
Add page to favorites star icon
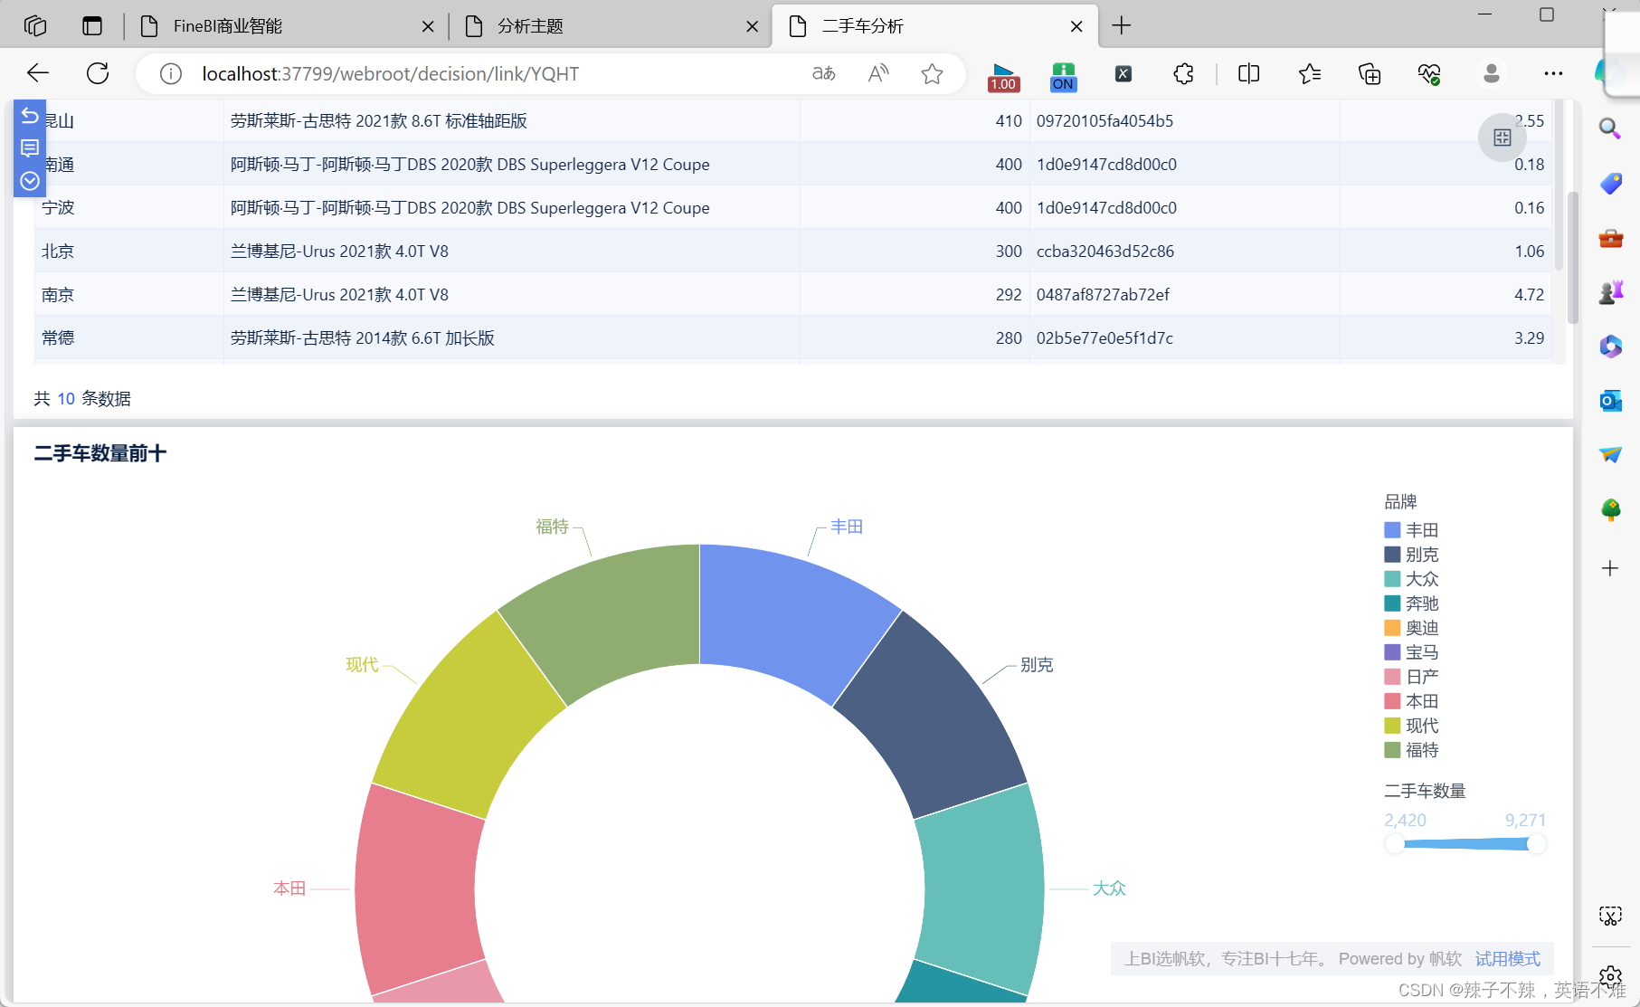(933, 73)
